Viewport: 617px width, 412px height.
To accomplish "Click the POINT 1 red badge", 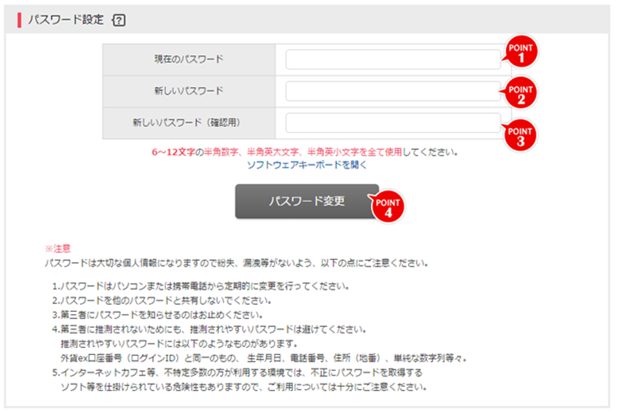I will tap(521, 51).
